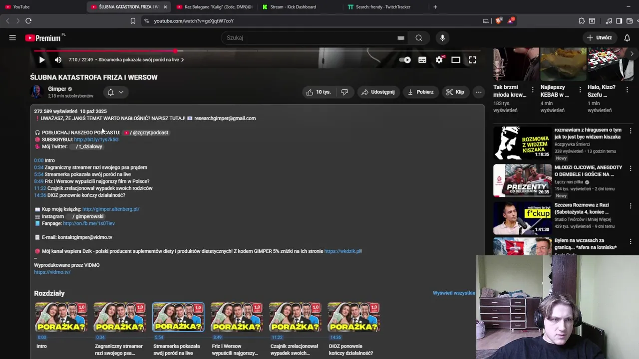Open options for 'MŁODZI OJCOWIE' video
Image resolution: width=639 pixels, height=359 pixels.
(631, 169)
